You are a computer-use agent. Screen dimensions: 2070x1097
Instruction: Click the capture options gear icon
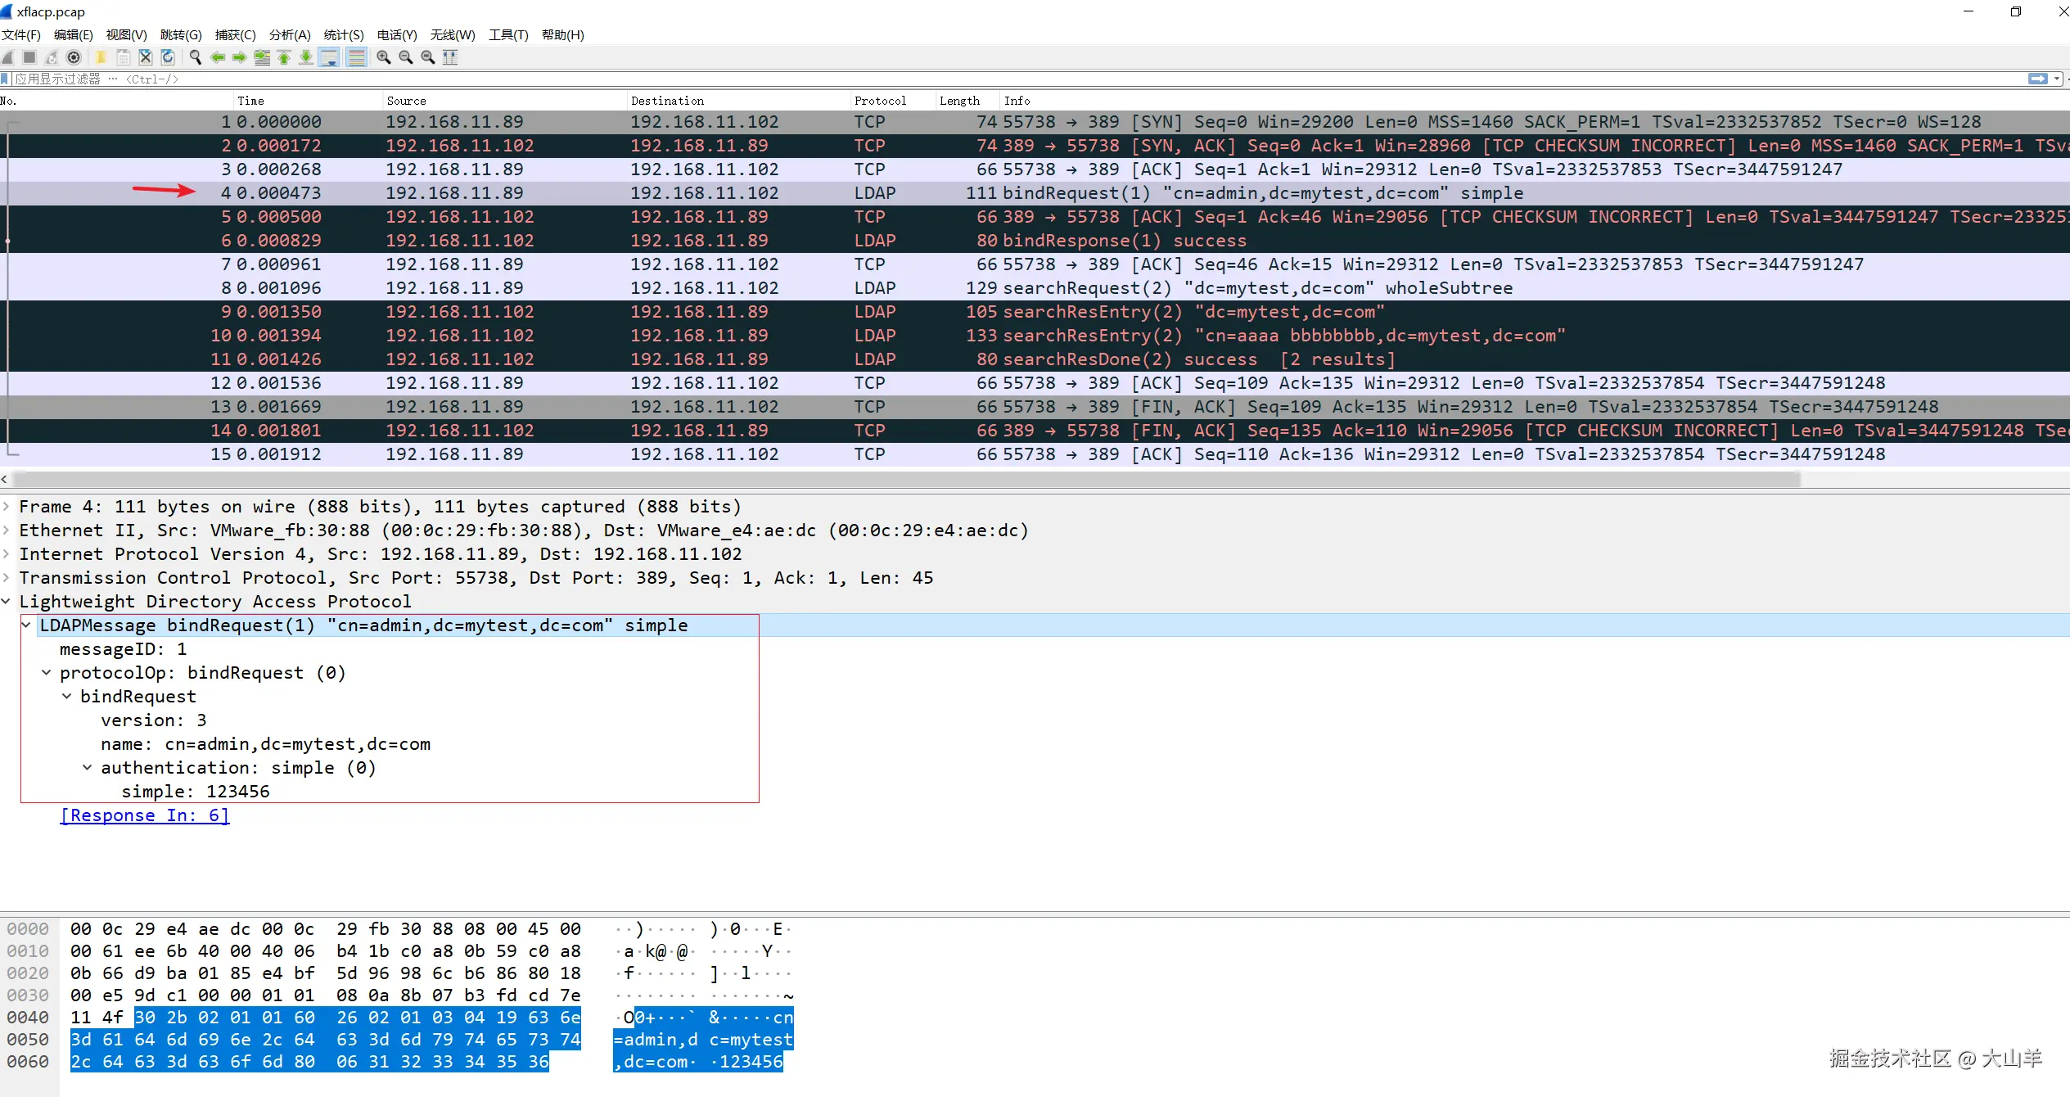tap(74, 57)
